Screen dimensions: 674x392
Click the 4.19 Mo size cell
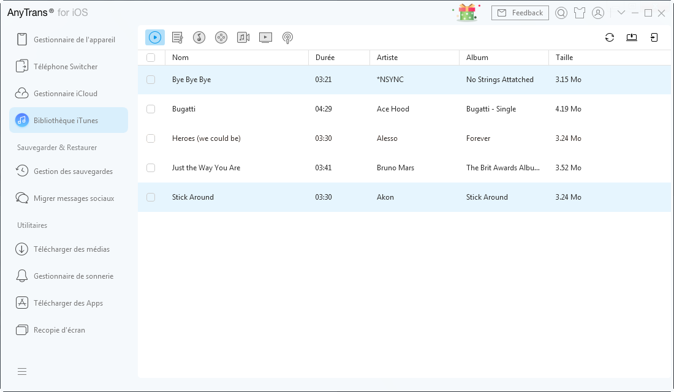click(568, 109)
